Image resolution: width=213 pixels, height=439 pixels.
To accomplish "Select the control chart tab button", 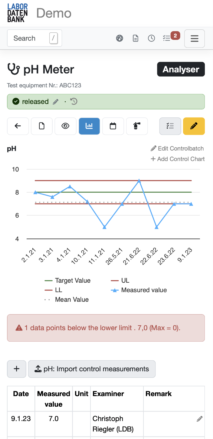I will coord(89,126).
